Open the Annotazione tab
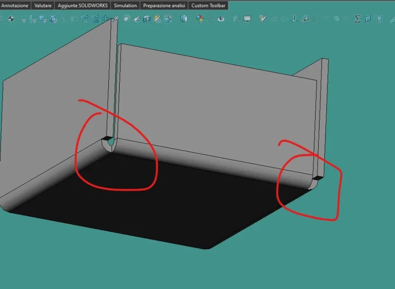Viewport: 395px width, 289px height. [15, 5]
